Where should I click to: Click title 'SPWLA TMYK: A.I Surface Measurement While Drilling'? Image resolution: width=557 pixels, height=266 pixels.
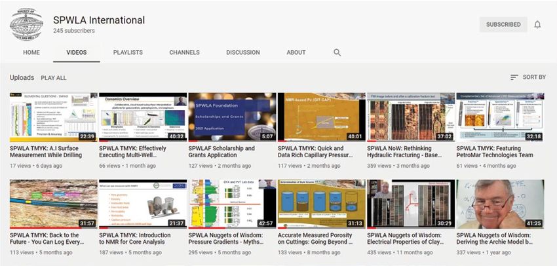tap(46, 151)
